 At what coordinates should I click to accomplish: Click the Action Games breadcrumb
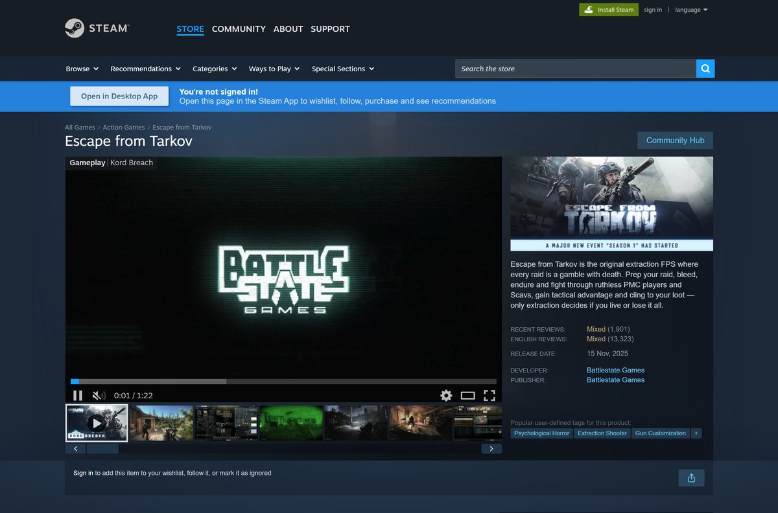tap(124, 128)
